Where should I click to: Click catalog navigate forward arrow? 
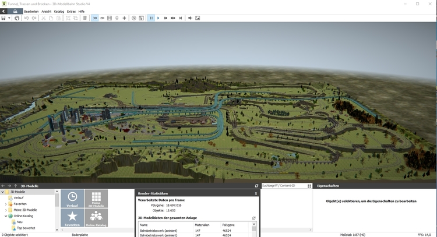(x=9, y=186)
